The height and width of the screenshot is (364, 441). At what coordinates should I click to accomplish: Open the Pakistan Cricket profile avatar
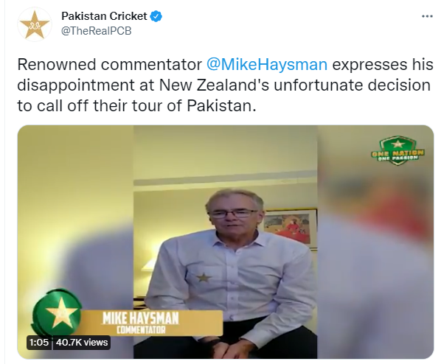(x=35, y=24)
